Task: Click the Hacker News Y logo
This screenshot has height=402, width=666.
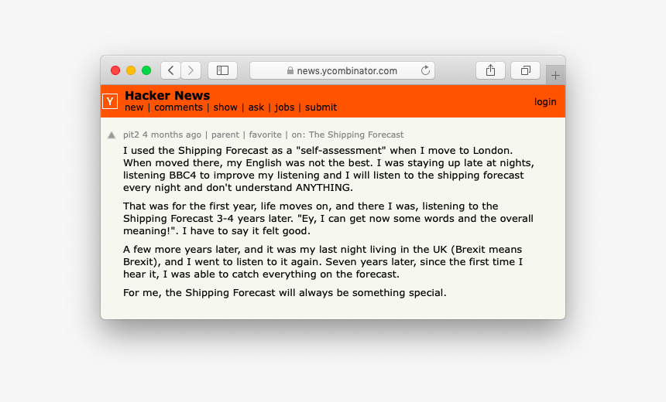Action: point(111,101)
